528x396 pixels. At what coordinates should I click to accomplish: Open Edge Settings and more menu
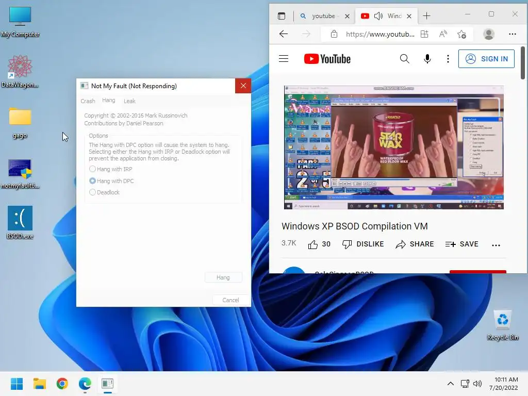pyautogui.click(x=512, y=34)
